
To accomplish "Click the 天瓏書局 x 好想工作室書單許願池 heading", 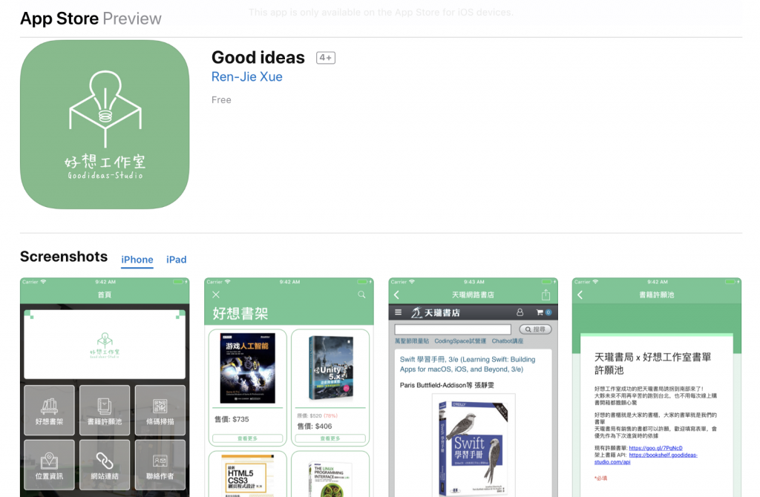I will (652, 363).
